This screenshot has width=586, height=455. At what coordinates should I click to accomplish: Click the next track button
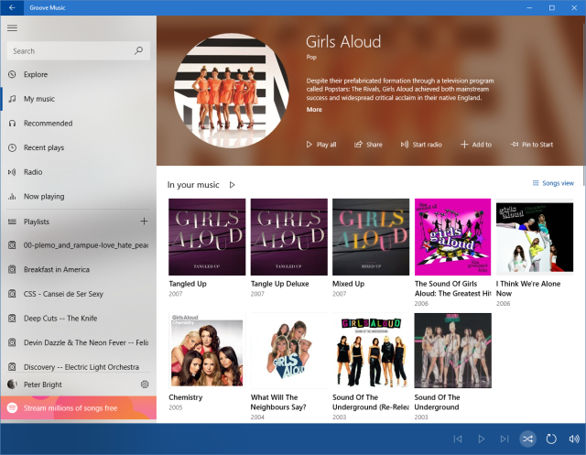point(505,439)
